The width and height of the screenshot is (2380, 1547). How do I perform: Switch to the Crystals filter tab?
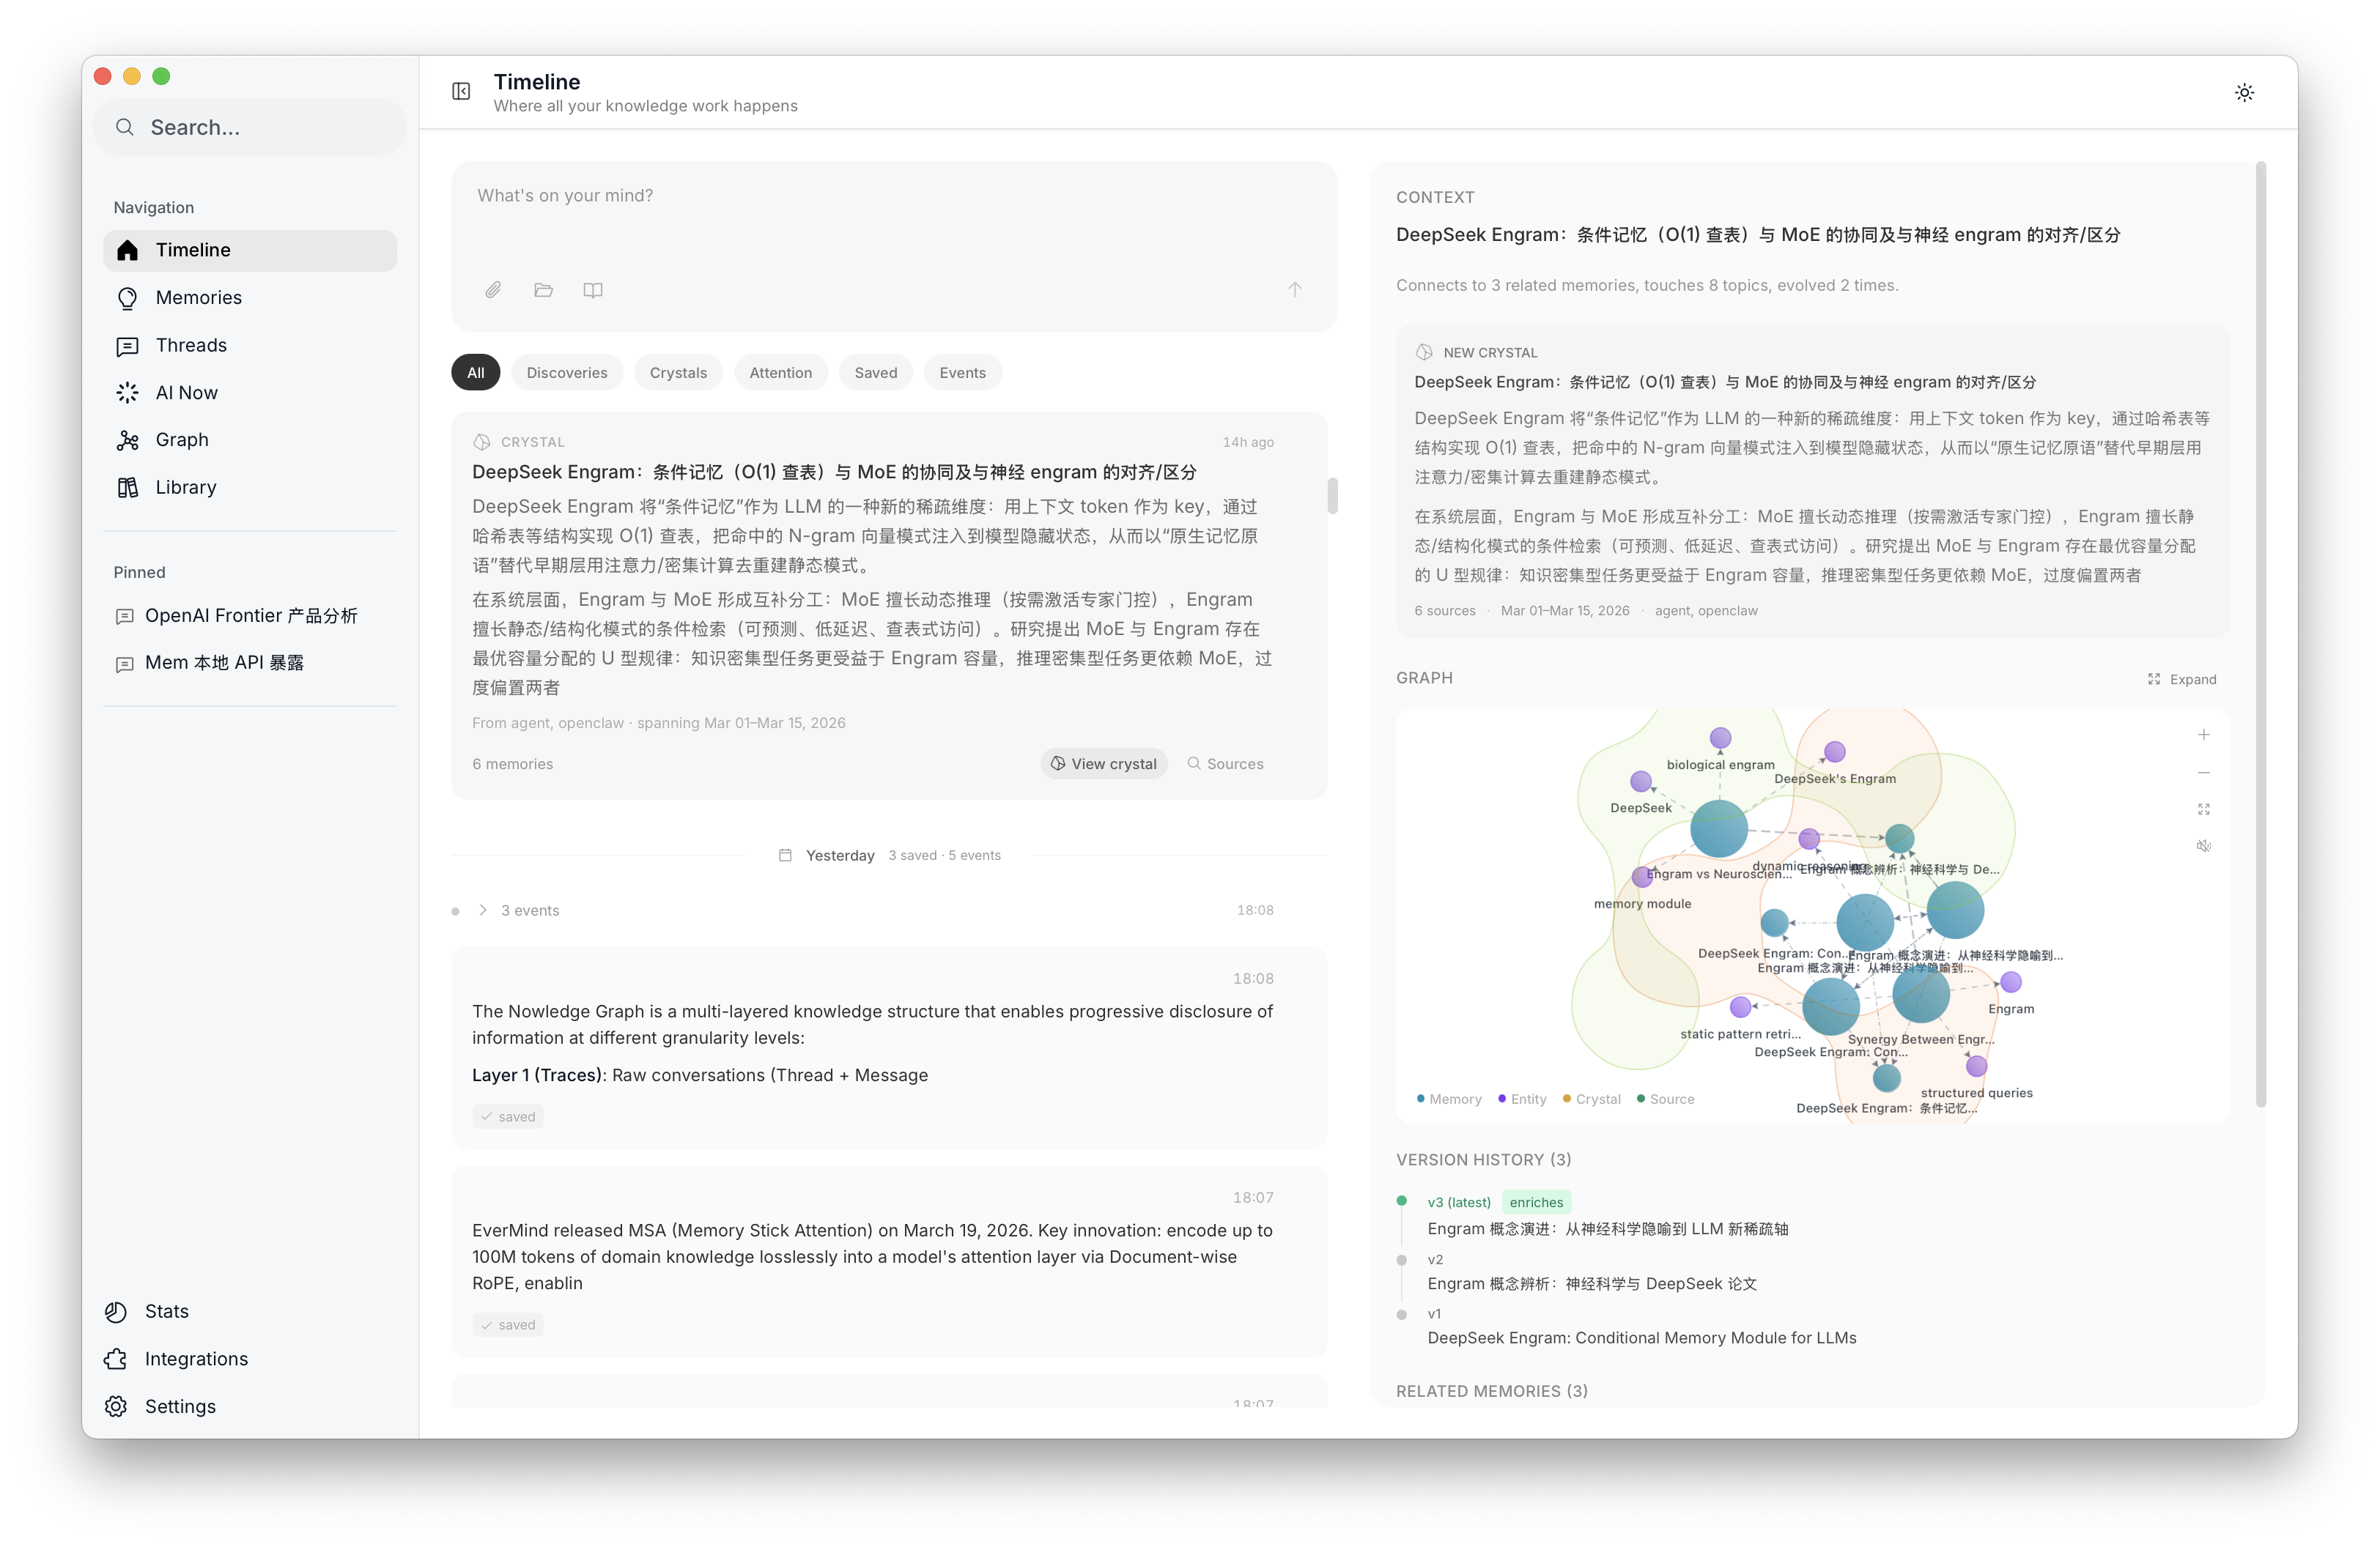(x=678, y=373)
